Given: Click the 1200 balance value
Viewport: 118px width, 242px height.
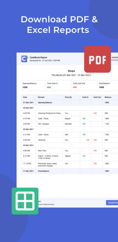Looking at the screenshot, I should coord(107,135).
